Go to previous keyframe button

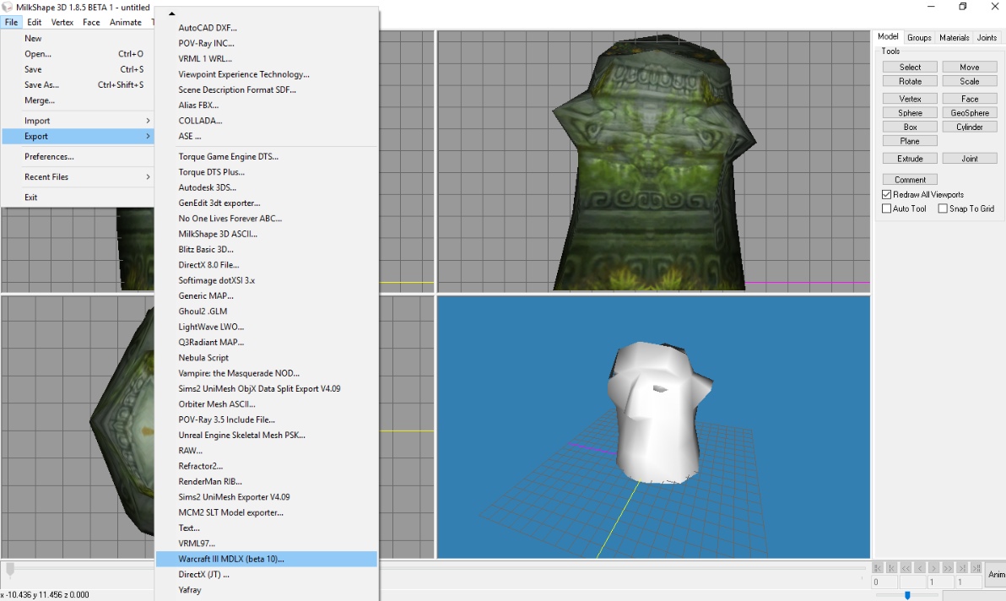pyautogui.click(x=891, y=568)
